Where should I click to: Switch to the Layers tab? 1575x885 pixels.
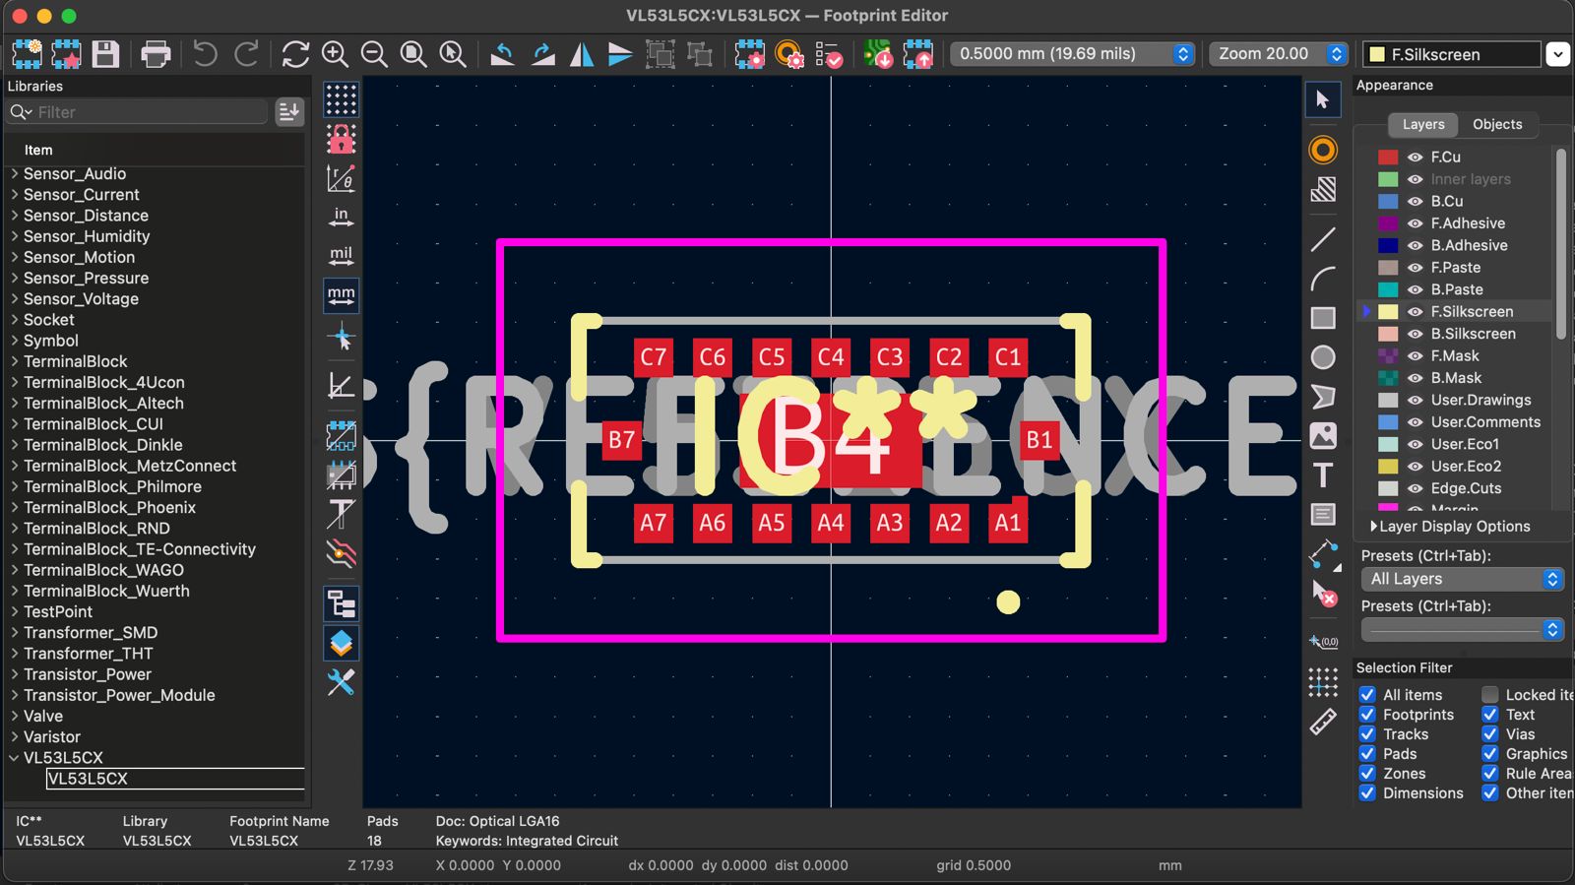1423,124
